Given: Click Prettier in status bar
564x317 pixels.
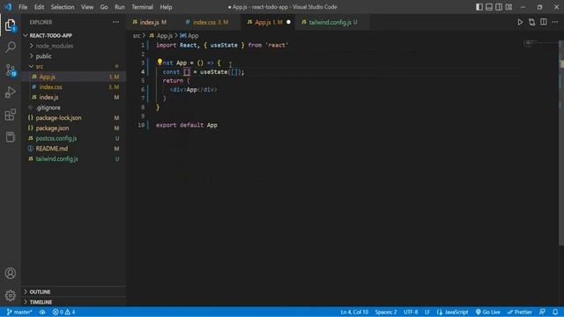Looking at the screenshot, I should pos(519,312).
